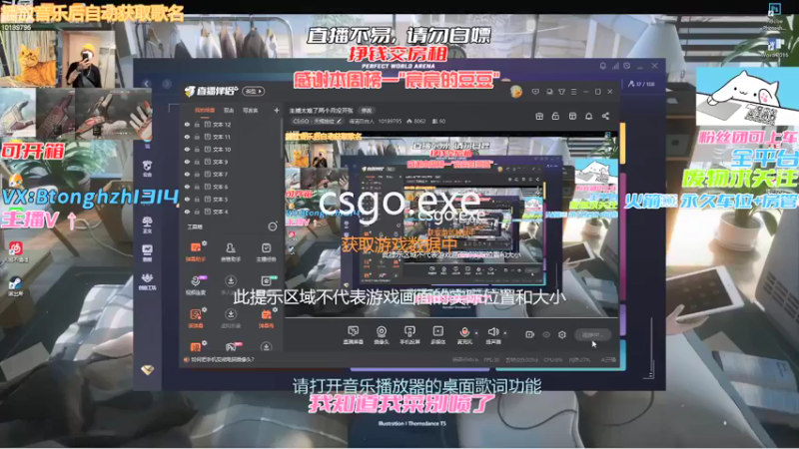
Task: Open the calendar-style icon next to the bell
Action: pos(572,116)
